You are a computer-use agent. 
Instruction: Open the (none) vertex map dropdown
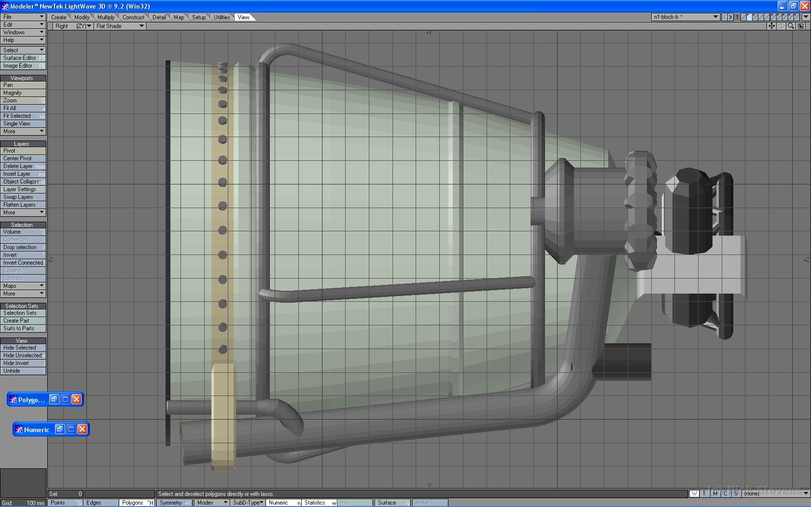coord(775,493)
